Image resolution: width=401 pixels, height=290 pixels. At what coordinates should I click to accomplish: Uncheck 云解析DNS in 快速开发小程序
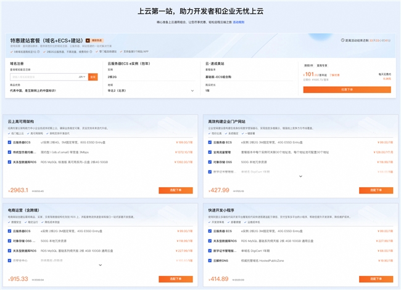[210, 260]
